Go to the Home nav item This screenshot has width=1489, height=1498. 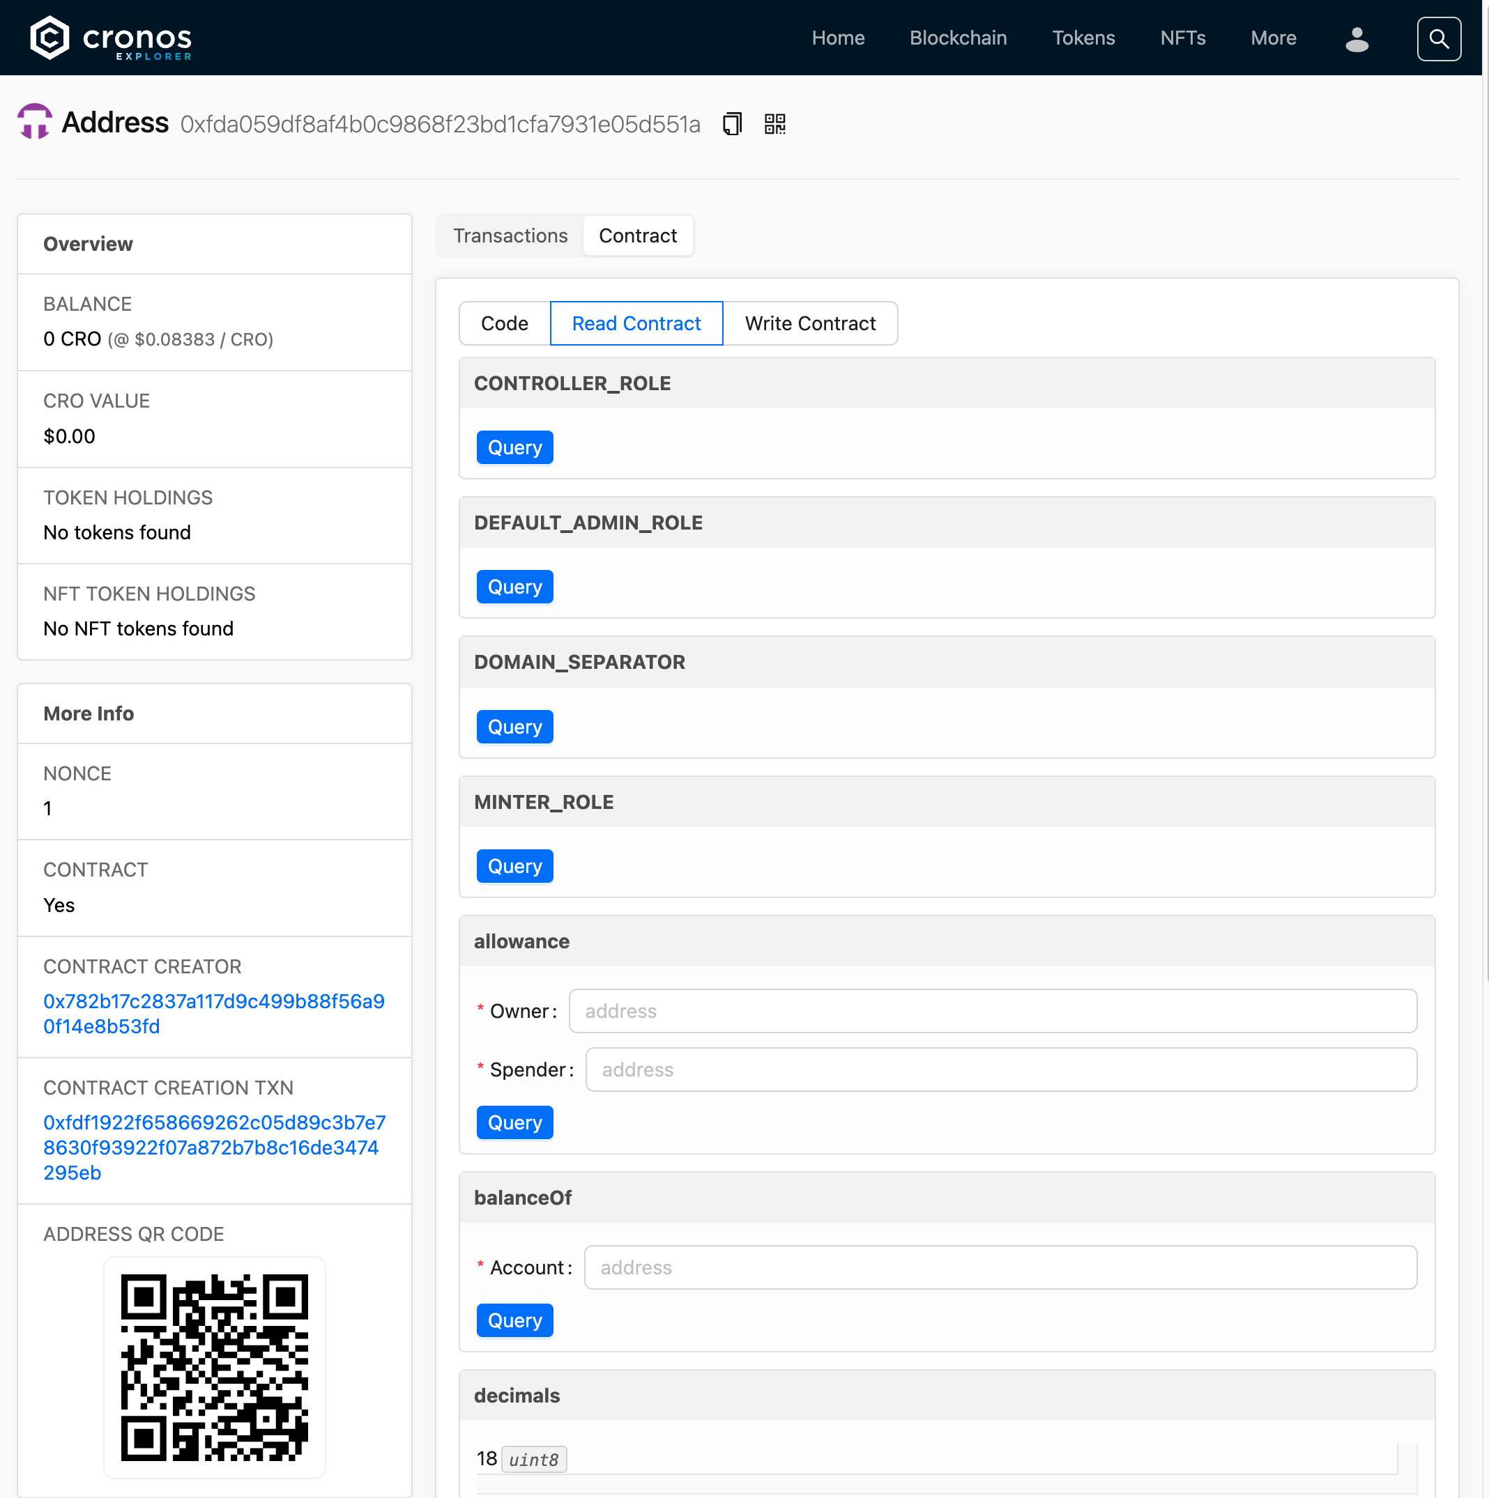pos(837,38)
